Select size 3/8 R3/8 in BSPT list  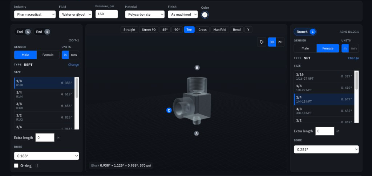coord(44,106)
